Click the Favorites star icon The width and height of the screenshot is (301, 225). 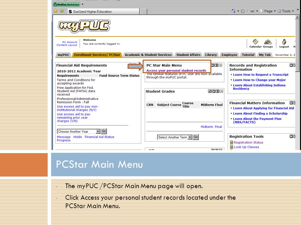click(x=55, y=11)
